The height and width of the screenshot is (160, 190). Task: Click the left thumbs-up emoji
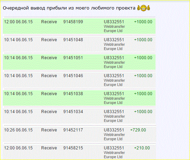pos(139,8)
